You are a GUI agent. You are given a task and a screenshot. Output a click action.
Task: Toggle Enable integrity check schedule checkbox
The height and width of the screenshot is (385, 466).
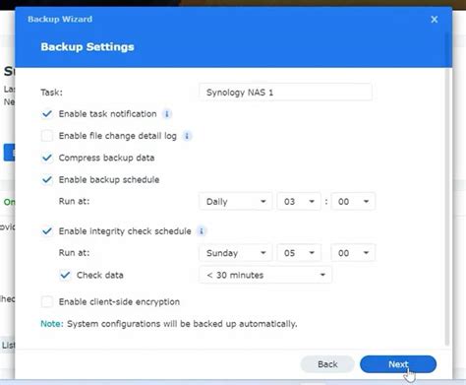47,231
